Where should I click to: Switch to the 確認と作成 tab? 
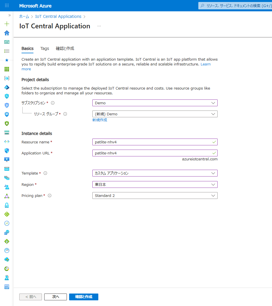point(65,48)
